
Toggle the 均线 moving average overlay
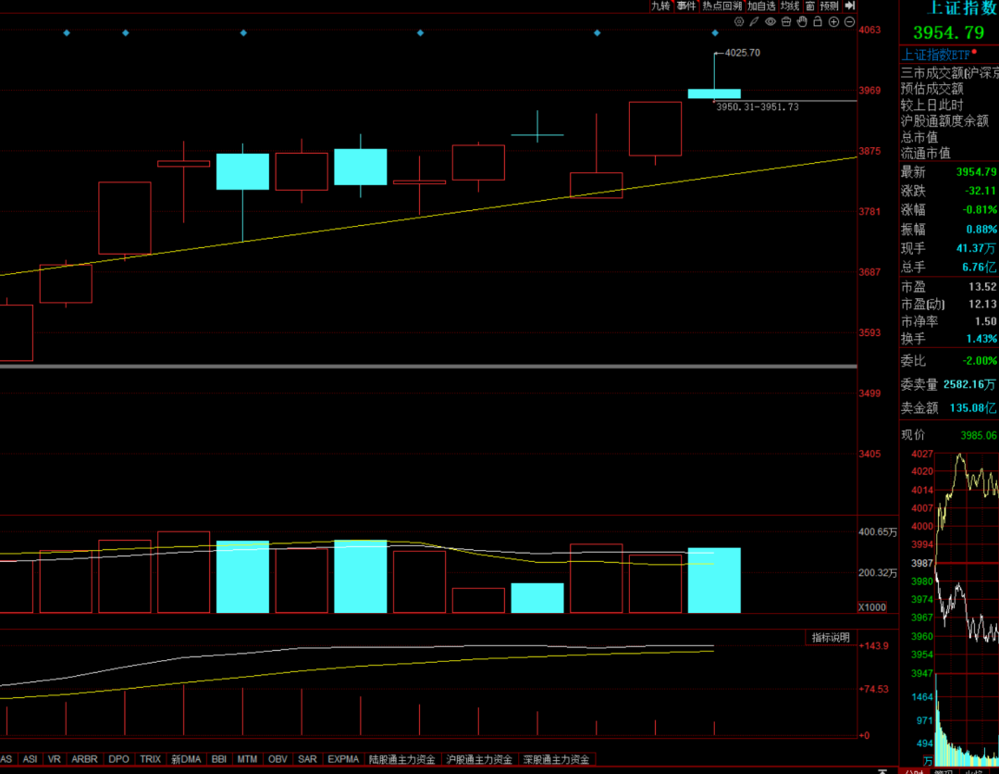click(x=789, y=6)
